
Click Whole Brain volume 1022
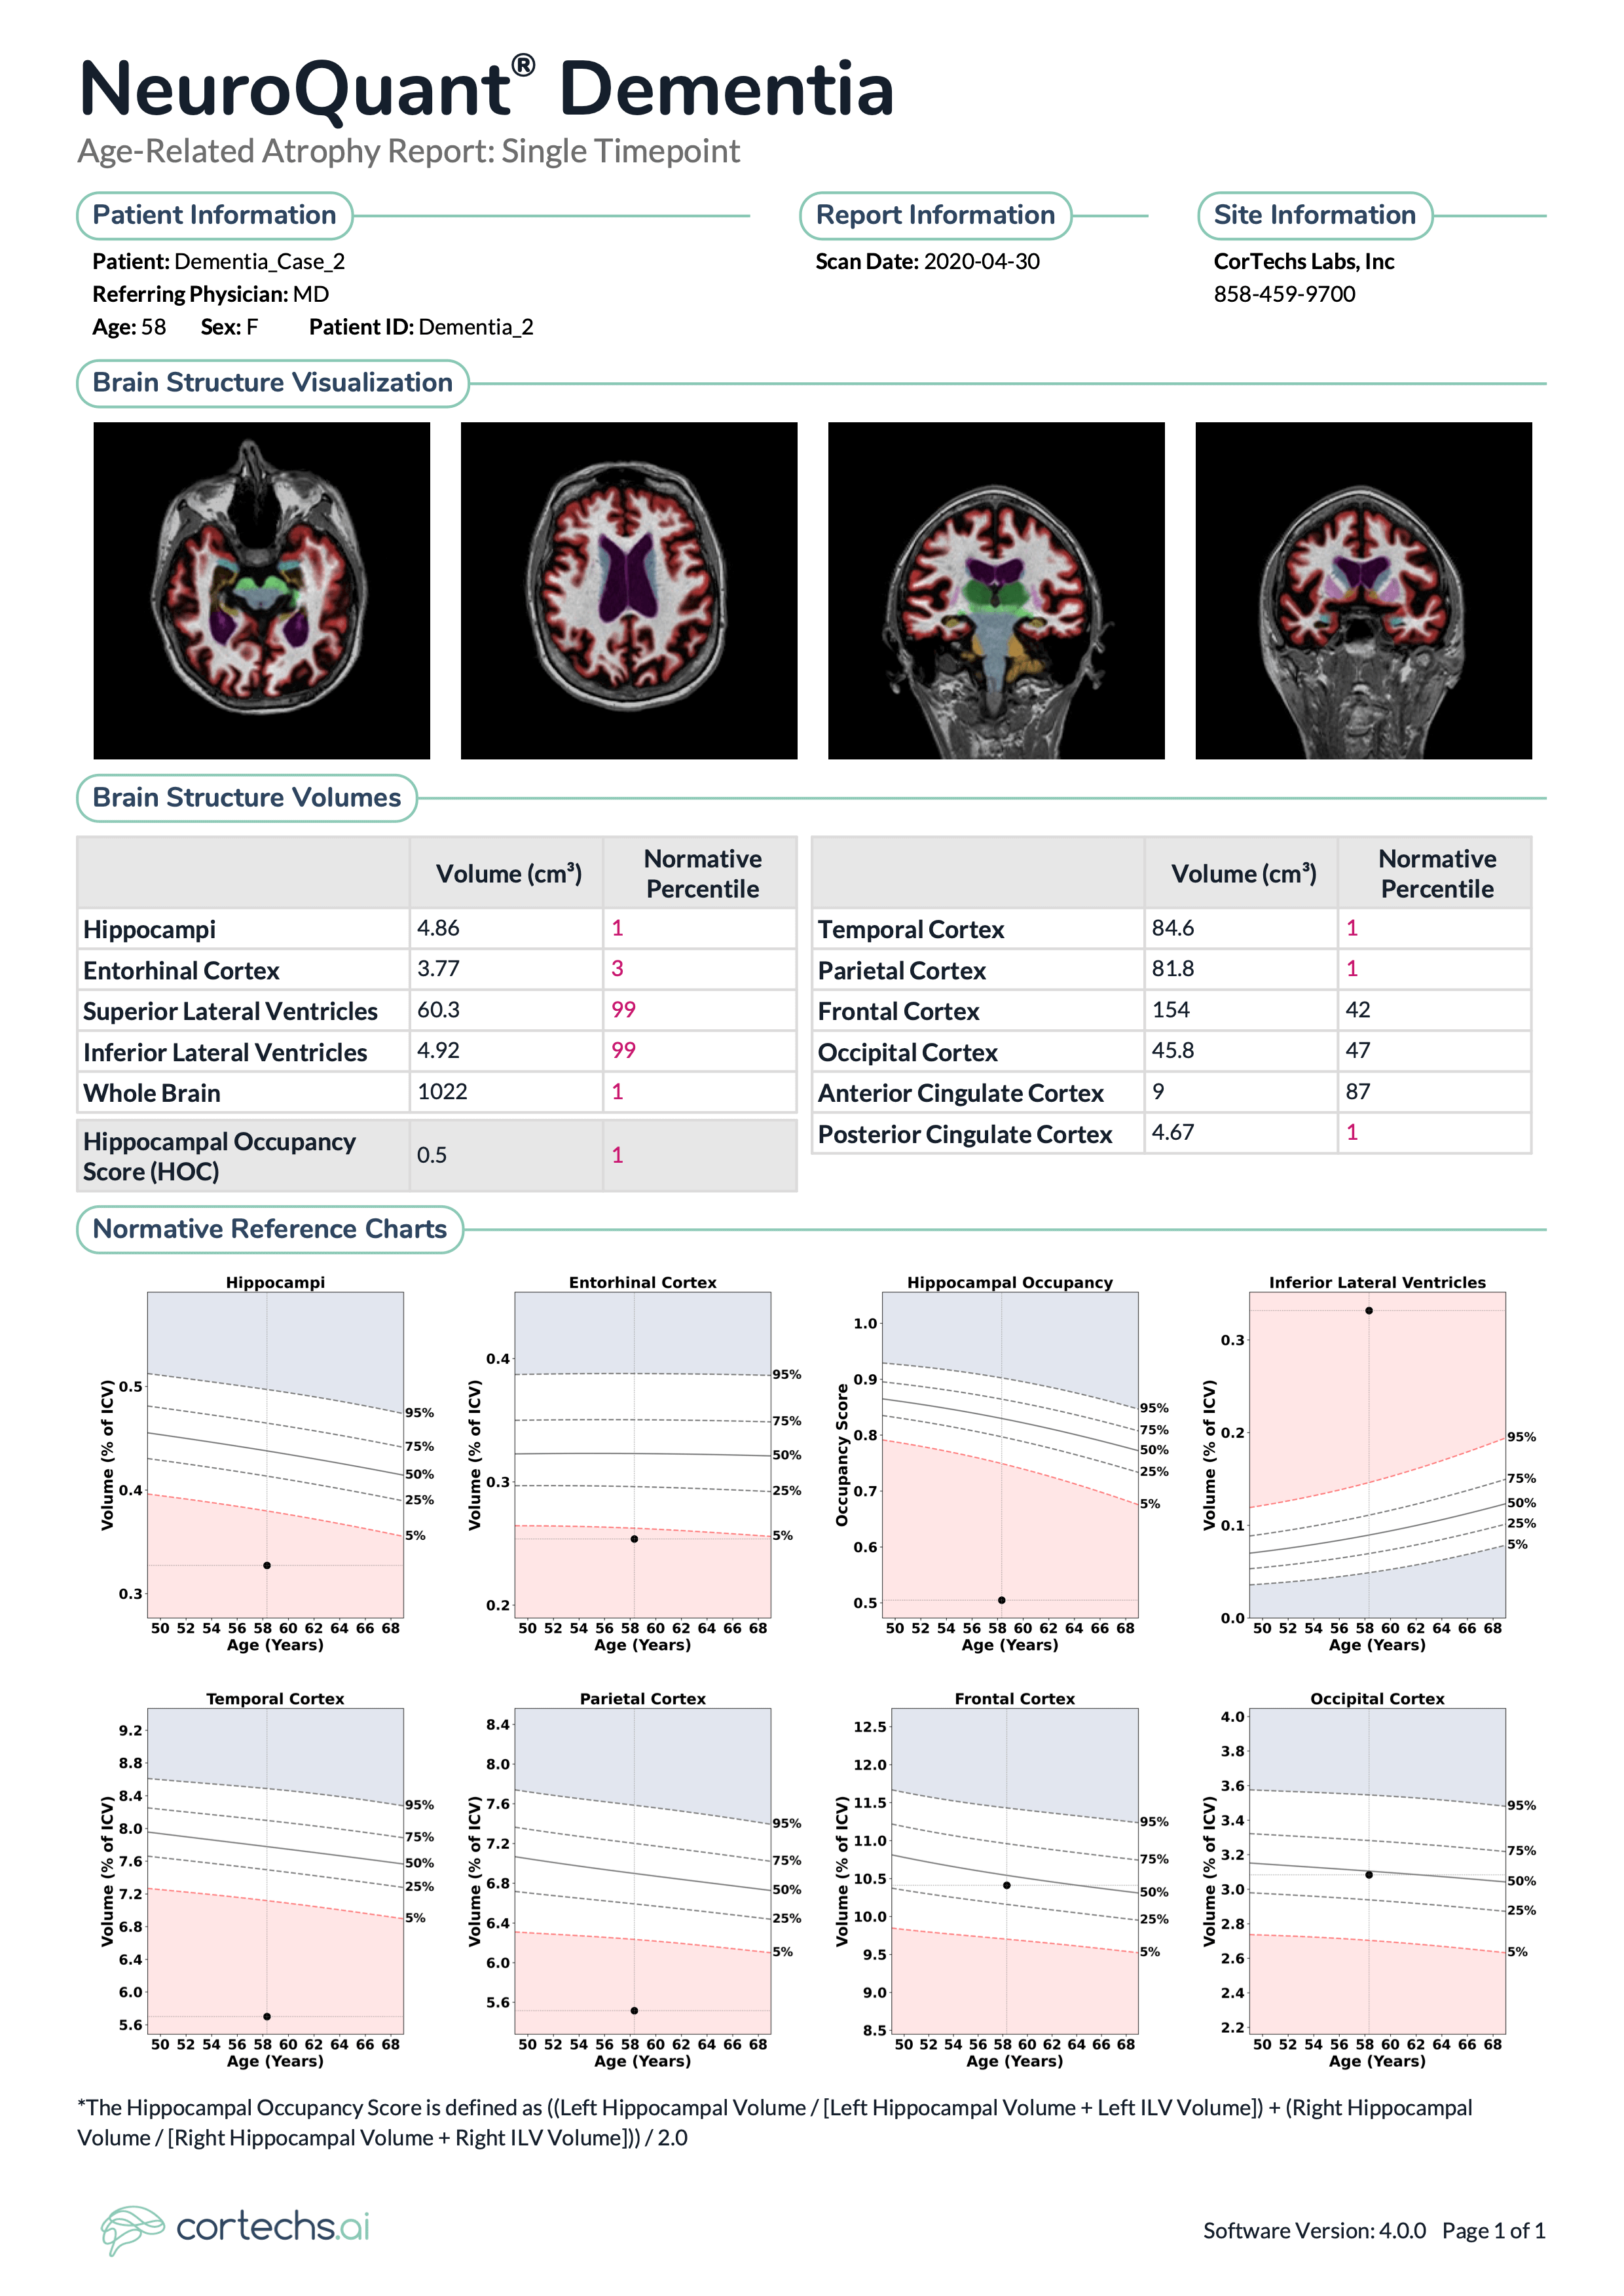coord(442,1092)
